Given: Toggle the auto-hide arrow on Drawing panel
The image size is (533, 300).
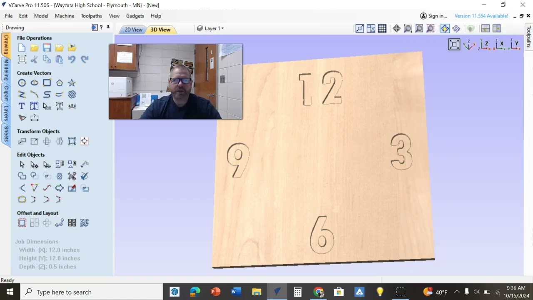Looking at the screenshot, I should pyautogui.click(x=95, y=27).
